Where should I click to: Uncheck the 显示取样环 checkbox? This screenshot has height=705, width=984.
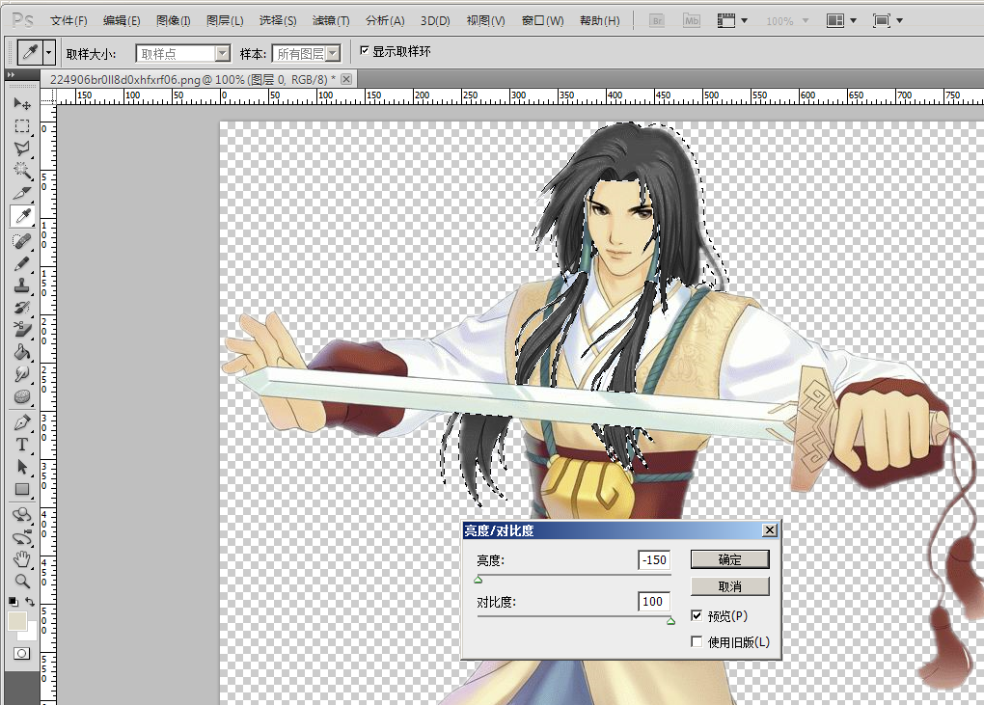[x=364, y=51]
